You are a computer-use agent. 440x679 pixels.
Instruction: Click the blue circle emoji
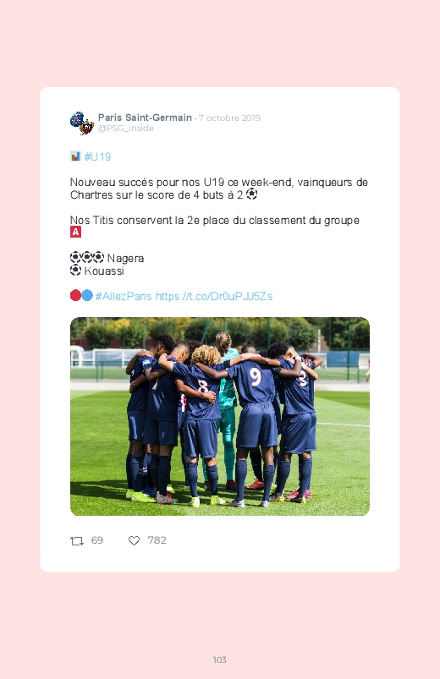point(87,295)
